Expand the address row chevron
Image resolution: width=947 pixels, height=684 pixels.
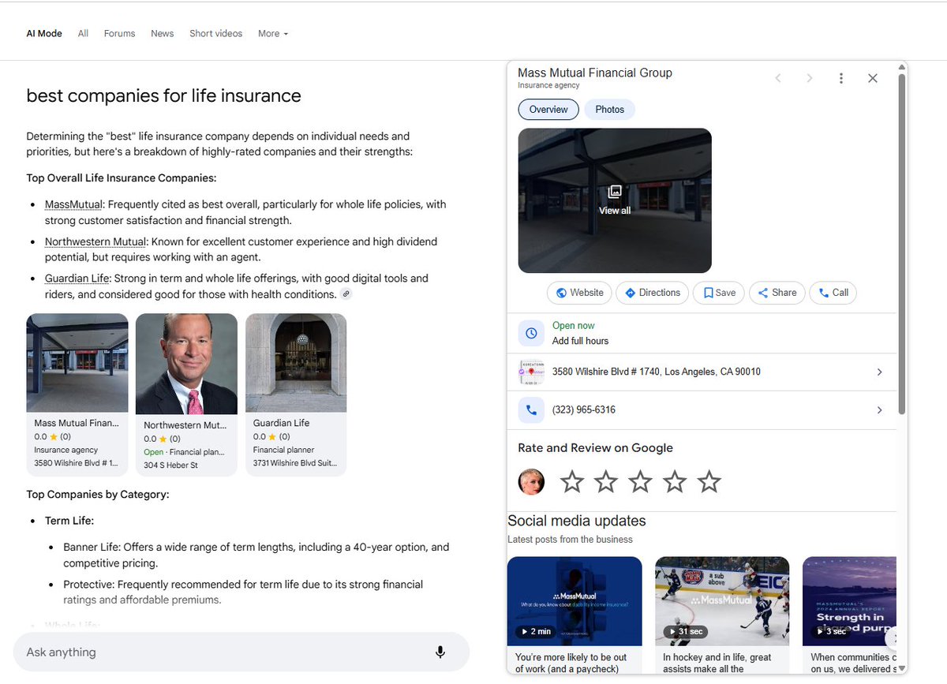point(880,372)
